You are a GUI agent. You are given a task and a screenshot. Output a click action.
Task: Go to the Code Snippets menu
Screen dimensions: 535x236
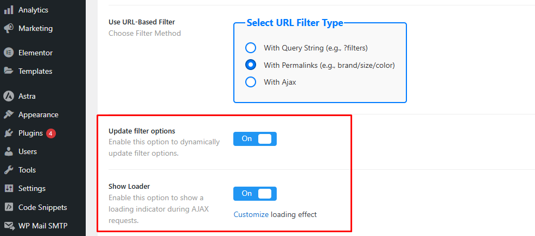pos(43,207)
